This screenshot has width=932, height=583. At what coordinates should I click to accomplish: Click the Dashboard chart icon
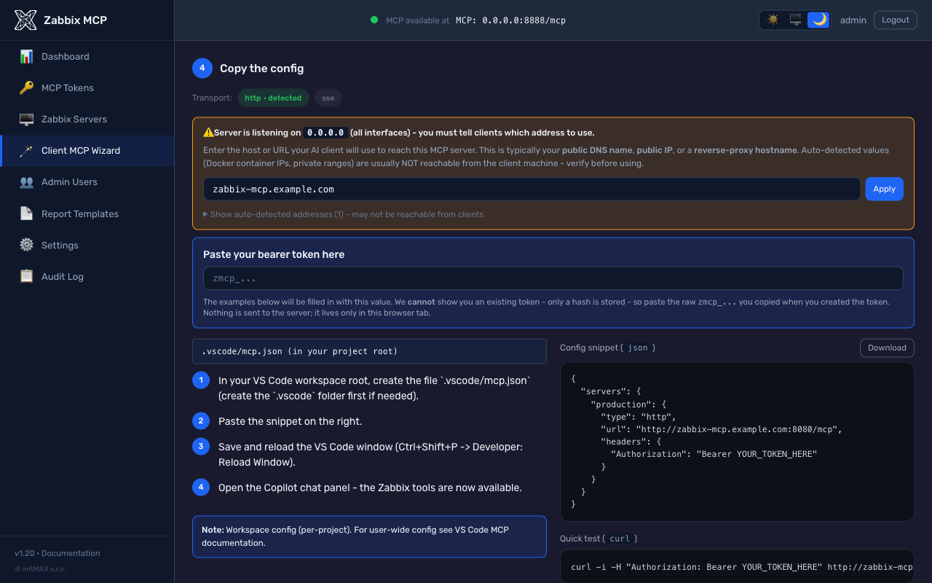coord(27,56)
